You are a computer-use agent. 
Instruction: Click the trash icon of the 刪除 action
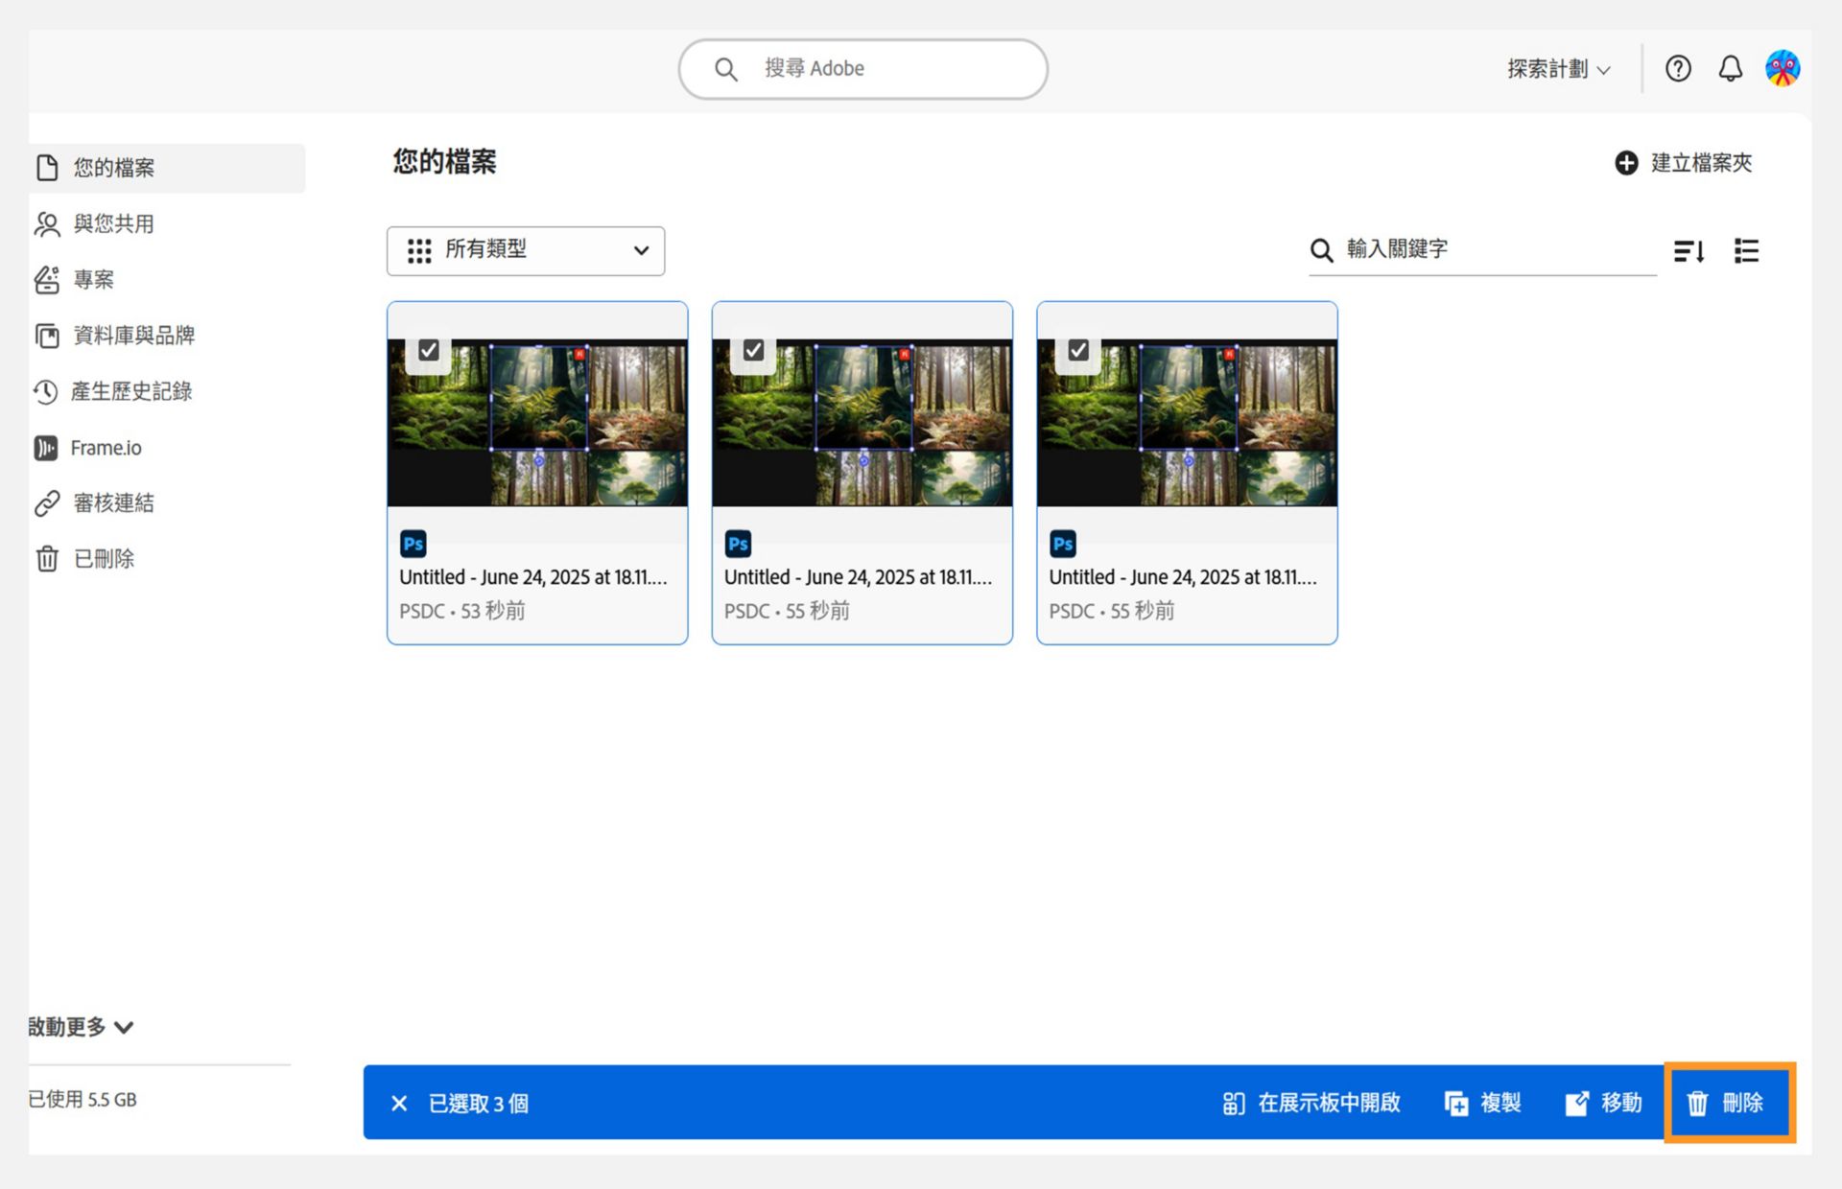pyautogui.click(x=1697, y=1104)
